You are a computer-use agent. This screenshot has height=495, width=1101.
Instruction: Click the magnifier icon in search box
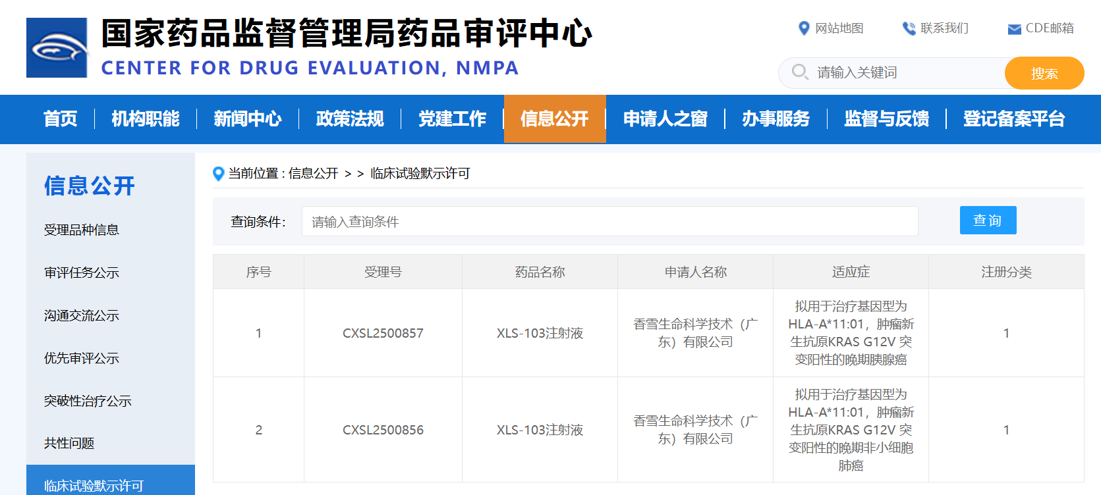coord(800,72)
